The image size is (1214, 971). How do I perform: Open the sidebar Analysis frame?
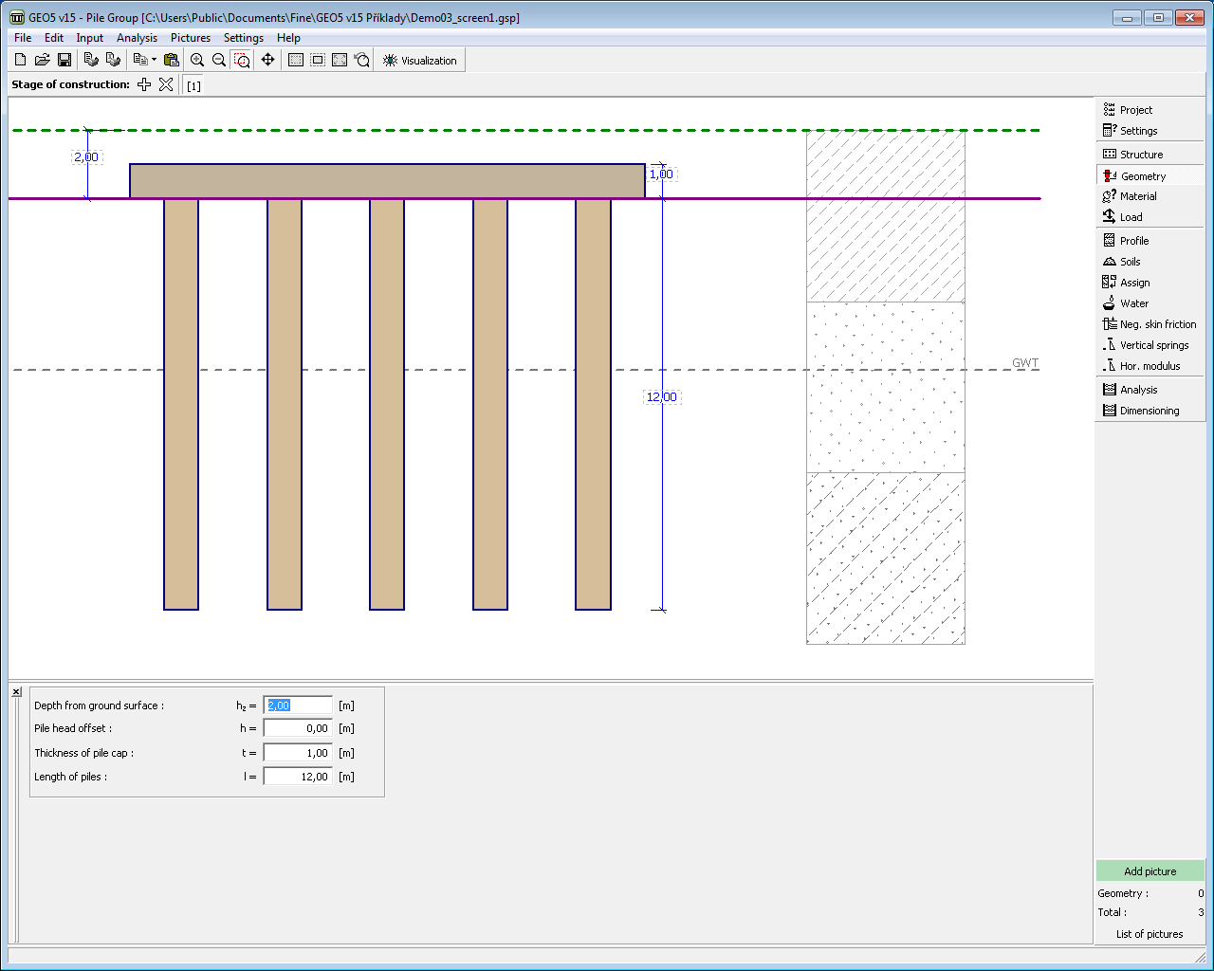click(x=1150, y=390)
